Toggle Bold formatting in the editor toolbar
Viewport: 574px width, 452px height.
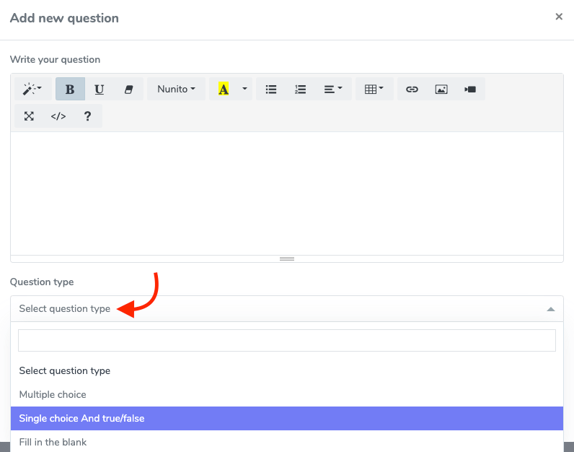[70, 90]
